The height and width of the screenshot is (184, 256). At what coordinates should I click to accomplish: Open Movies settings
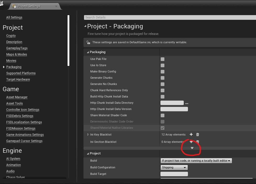point(11,61)
